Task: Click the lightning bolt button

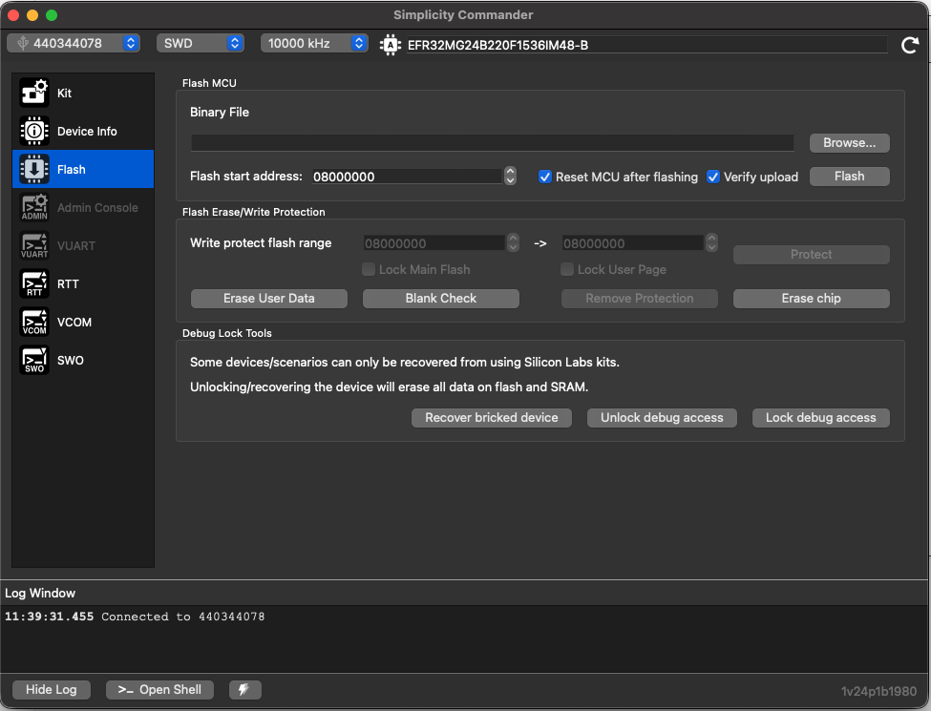Action: click(244, 690)
